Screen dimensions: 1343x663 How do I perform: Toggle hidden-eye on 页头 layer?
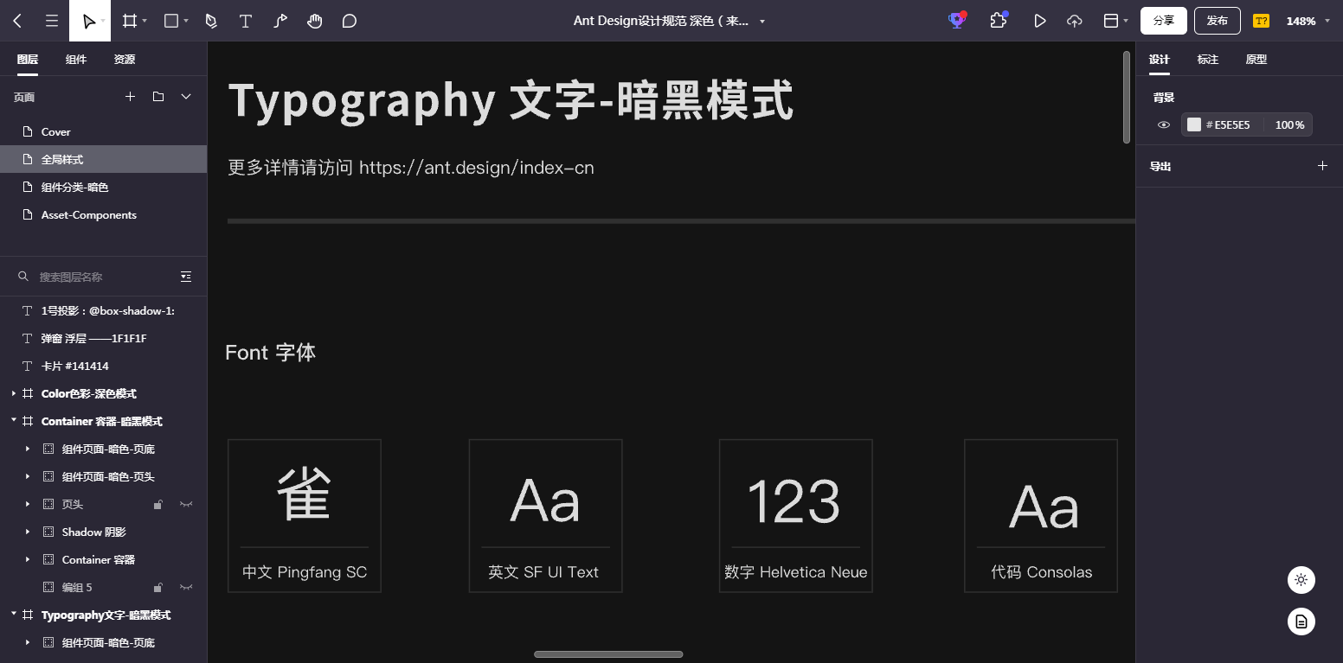click(x=186, y=504)
